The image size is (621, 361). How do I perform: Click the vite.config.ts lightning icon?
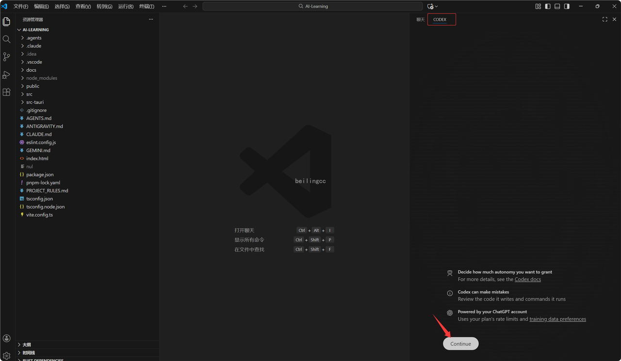click(x=22, y=215)
